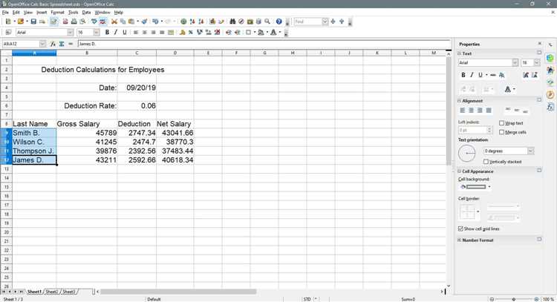Click the Export as PDF icon
Viewport: 557px width, 302px height.
pyautogui.click(x=65, y=22)
